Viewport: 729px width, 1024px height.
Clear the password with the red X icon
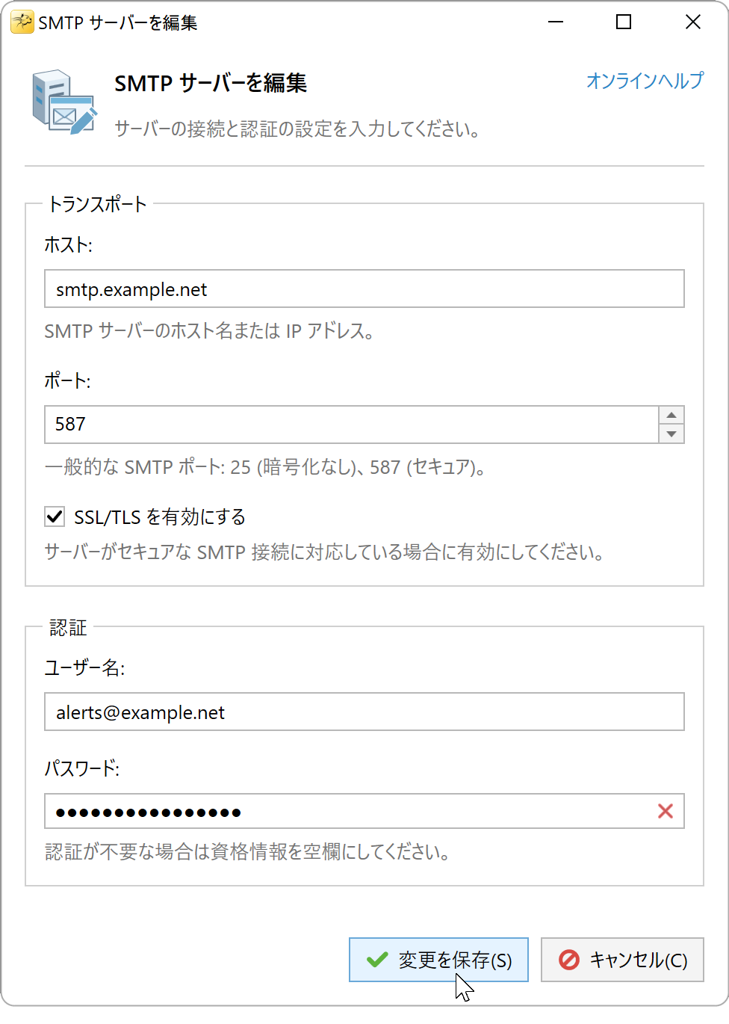point(666,811)
